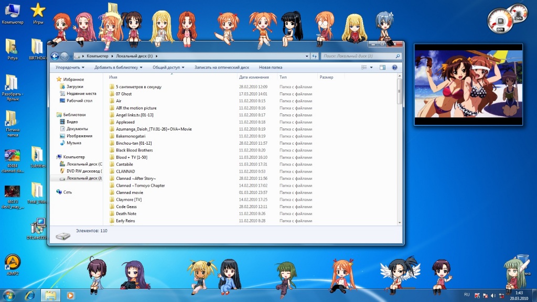Click the Windows Start button

pyautogui.click(x=8, y=295)
